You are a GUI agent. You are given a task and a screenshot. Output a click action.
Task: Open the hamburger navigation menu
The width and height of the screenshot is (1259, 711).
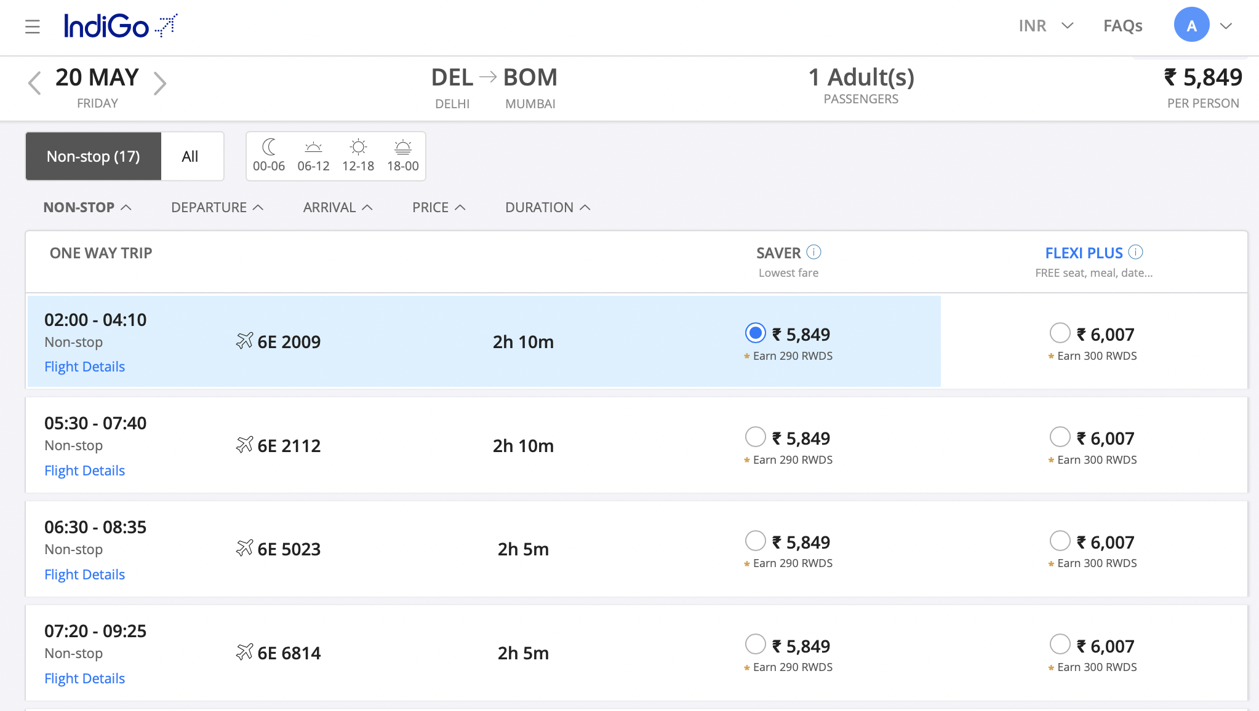click(32, 26)
